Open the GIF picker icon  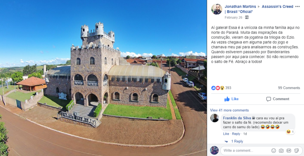289,151
